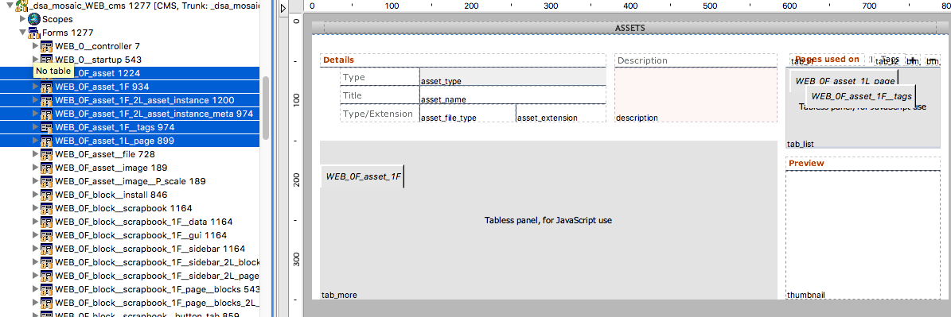Click the WEB_0F_asset_1F 934 form icon
Image resolution: width=951 pixels, height=317 pixels.
[46, 87]
